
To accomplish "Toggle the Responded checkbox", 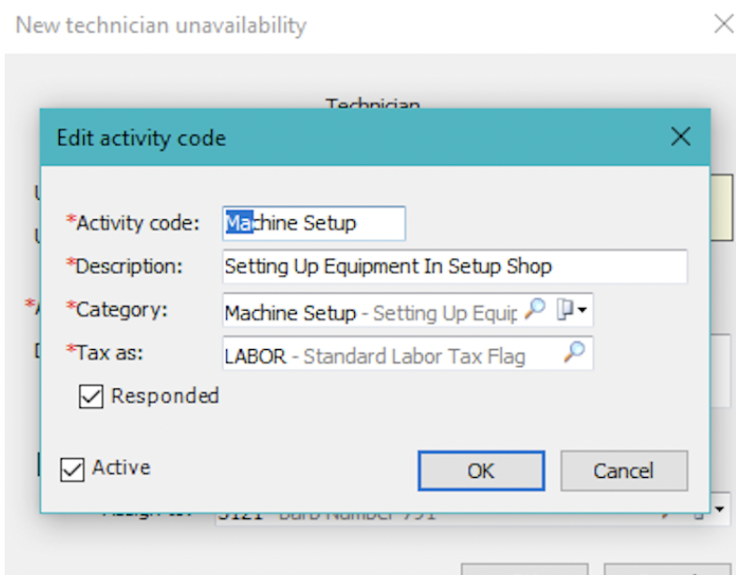I will [91, 397].
